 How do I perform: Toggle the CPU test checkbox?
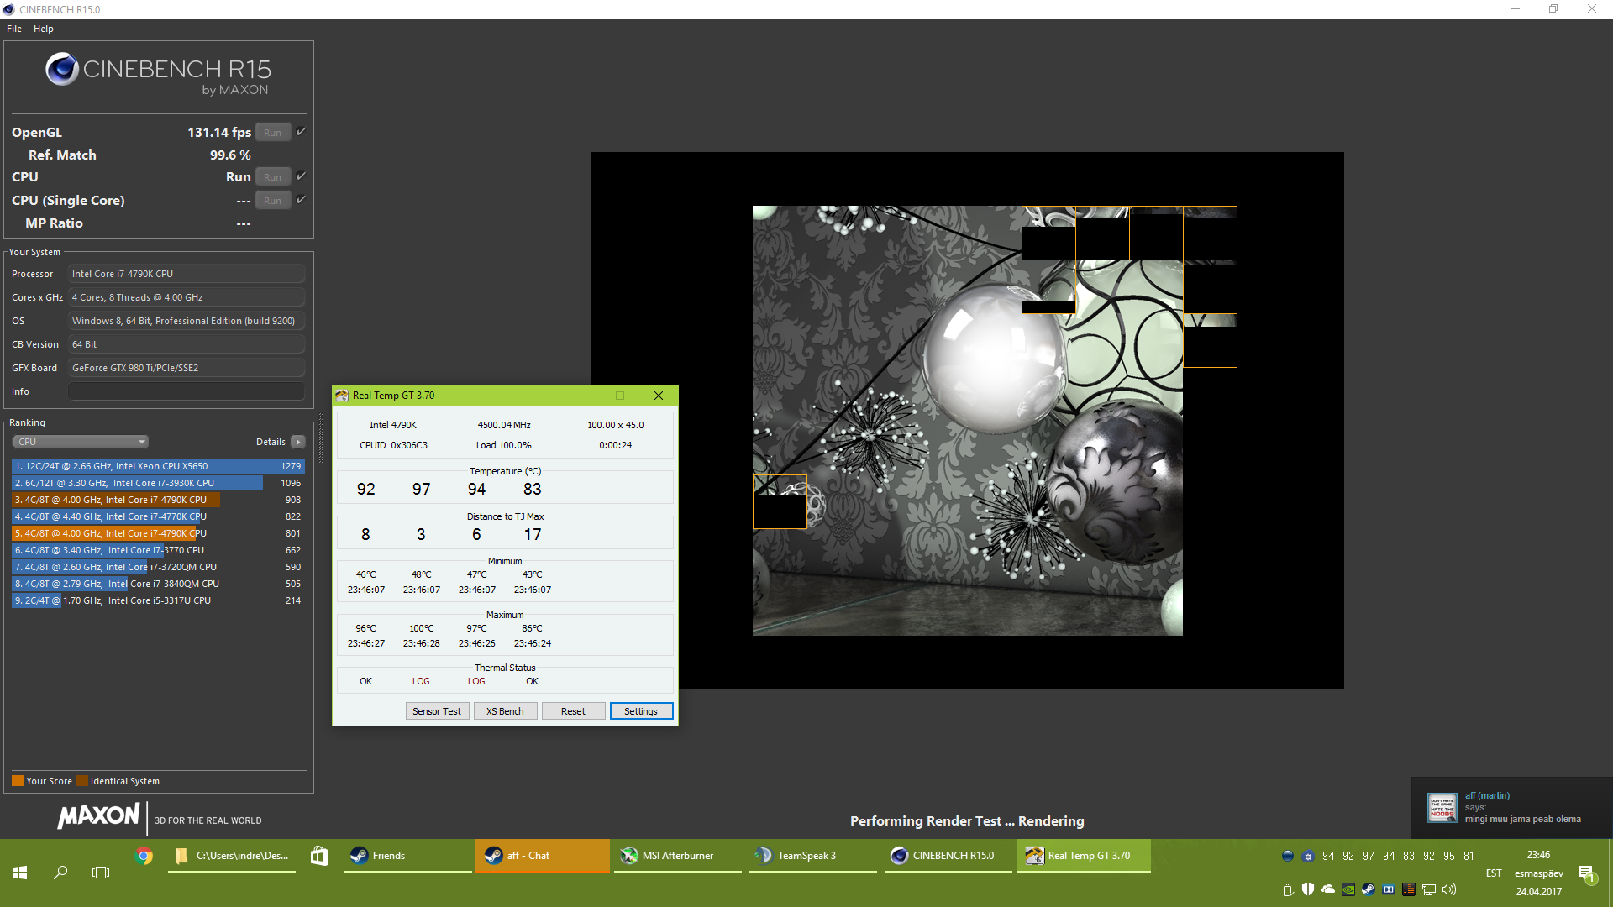(301, 176)
